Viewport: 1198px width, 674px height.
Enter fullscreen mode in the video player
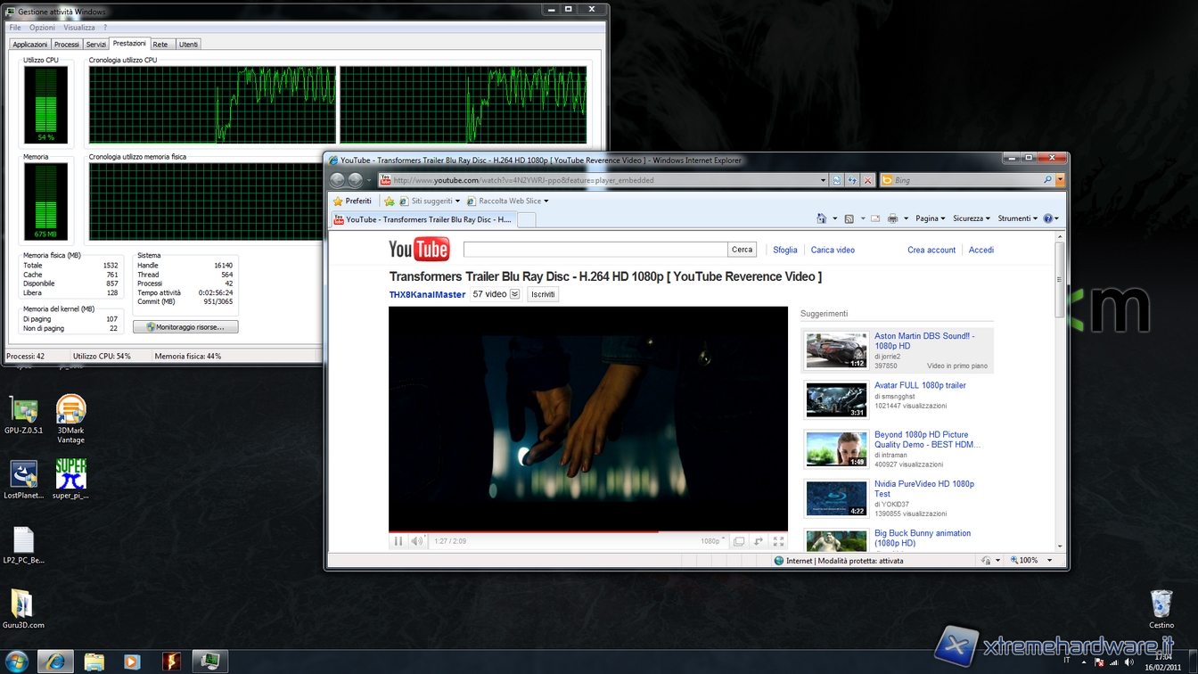tap(778, 541)
